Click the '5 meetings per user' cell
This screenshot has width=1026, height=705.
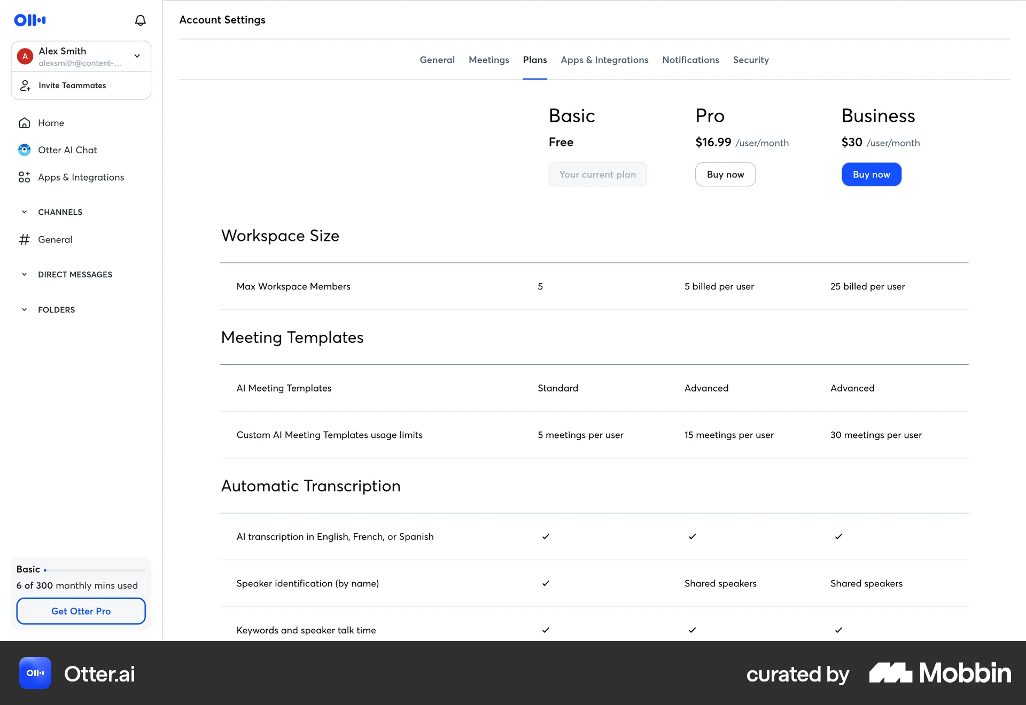[580, 435]
